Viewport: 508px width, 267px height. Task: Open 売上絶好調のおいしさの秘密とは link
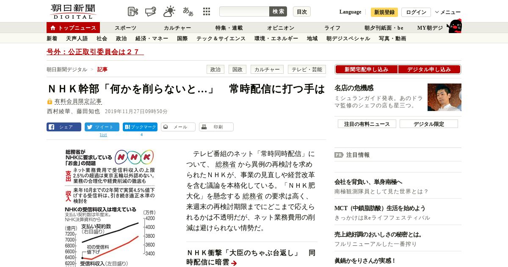(x=378, y=234)
